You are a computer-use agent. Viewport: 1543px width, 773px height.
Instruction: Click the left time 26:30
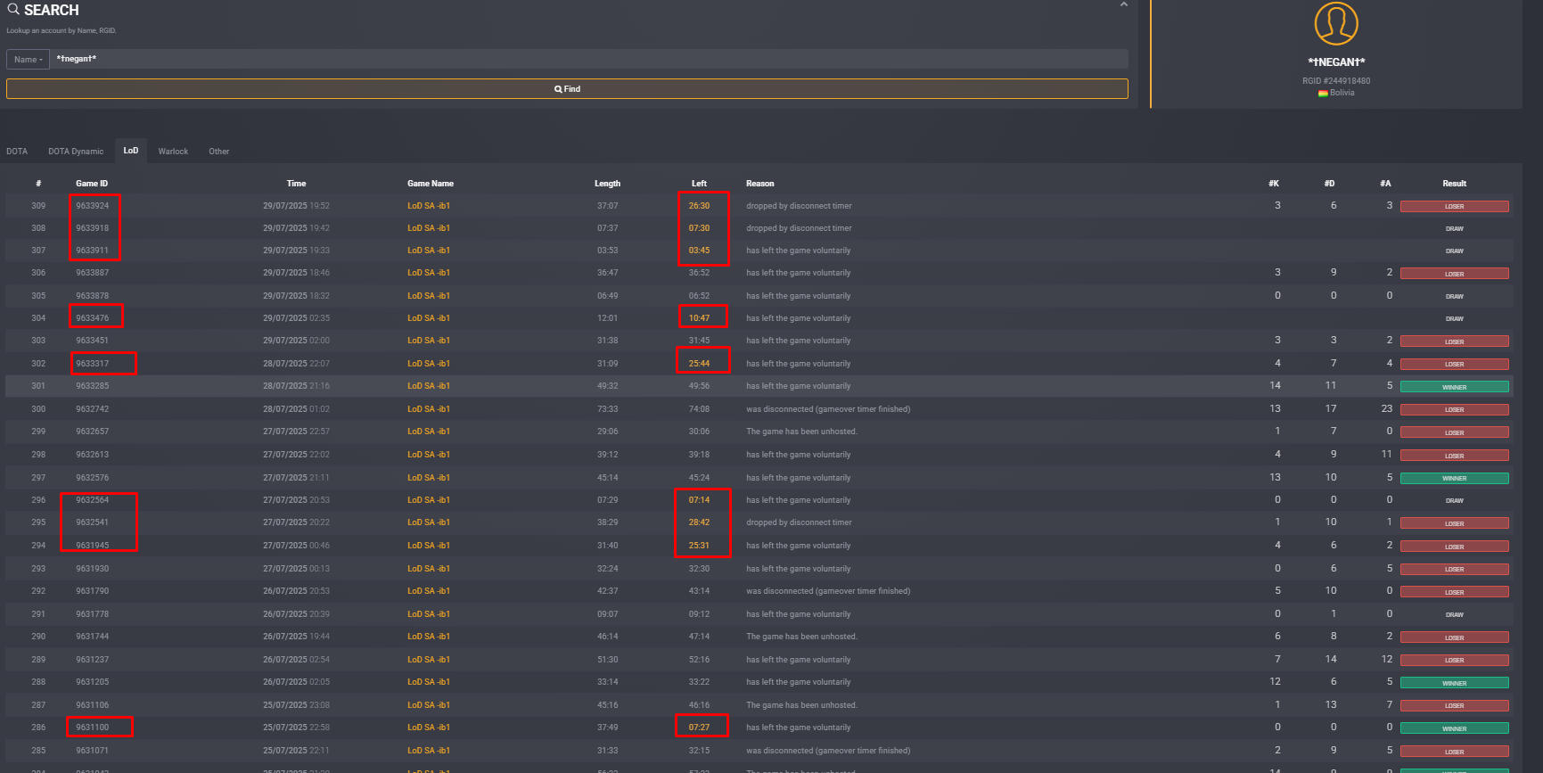pos(699,206)
